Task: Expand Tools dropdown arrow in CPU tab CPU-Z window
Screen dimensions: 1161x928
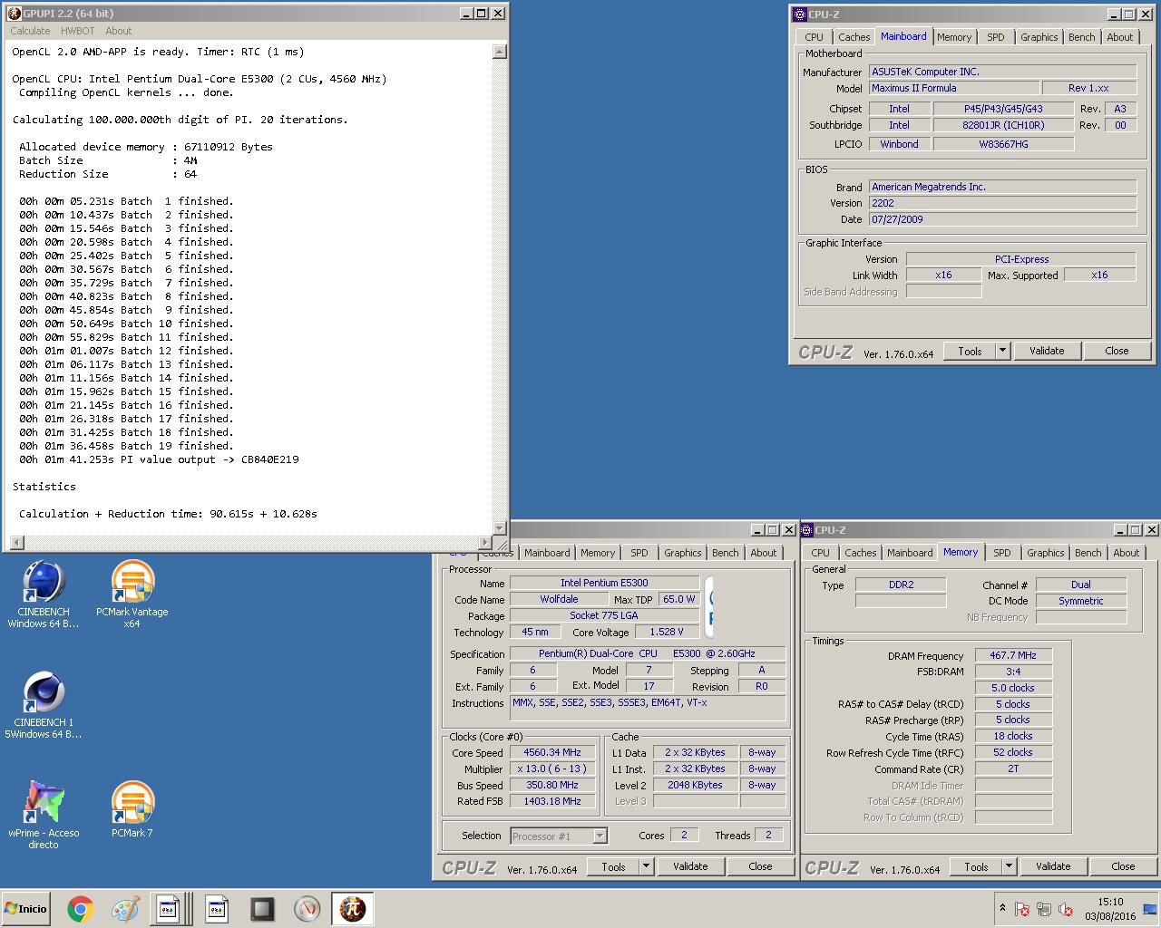Action: [x=646, y=866]
